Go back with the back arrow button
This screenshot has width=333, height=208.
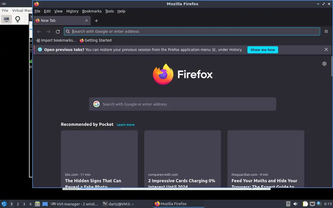coord(39,31)
